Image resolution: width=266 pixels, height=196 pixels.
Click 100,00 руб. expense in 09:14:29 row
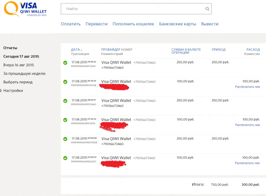point(251,81)
